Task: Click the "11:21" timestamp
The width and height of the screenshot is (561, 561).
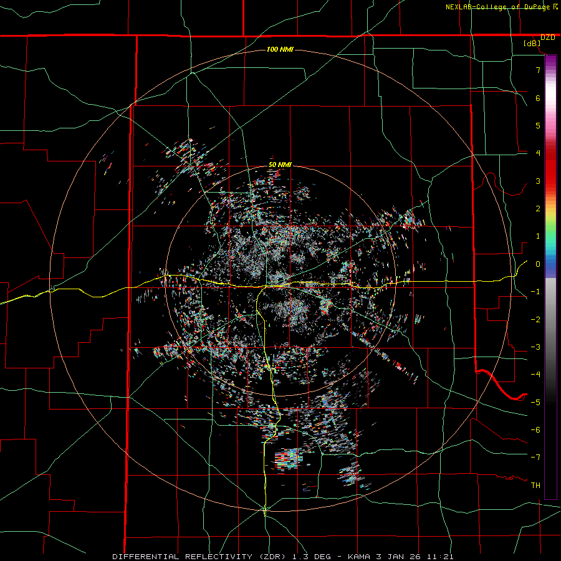Action: point(439,557)
